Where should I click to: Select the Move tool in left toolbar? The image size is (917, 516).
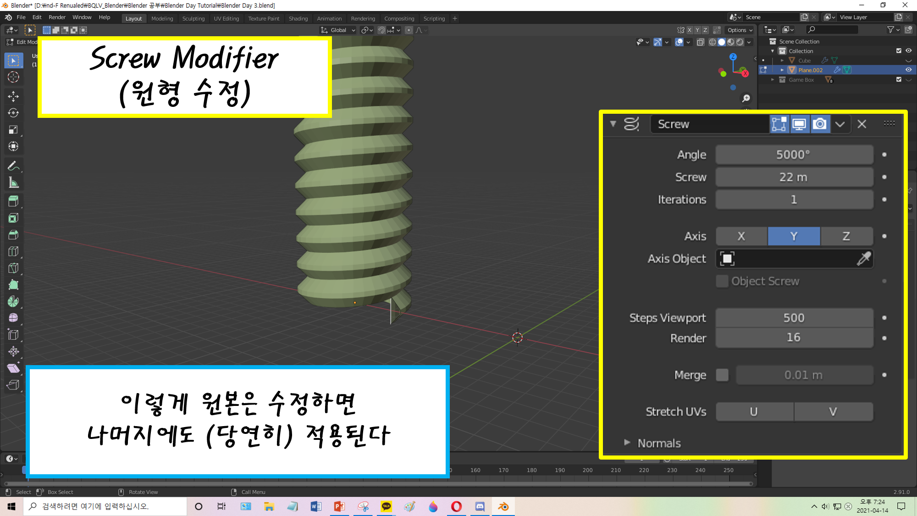13,96
